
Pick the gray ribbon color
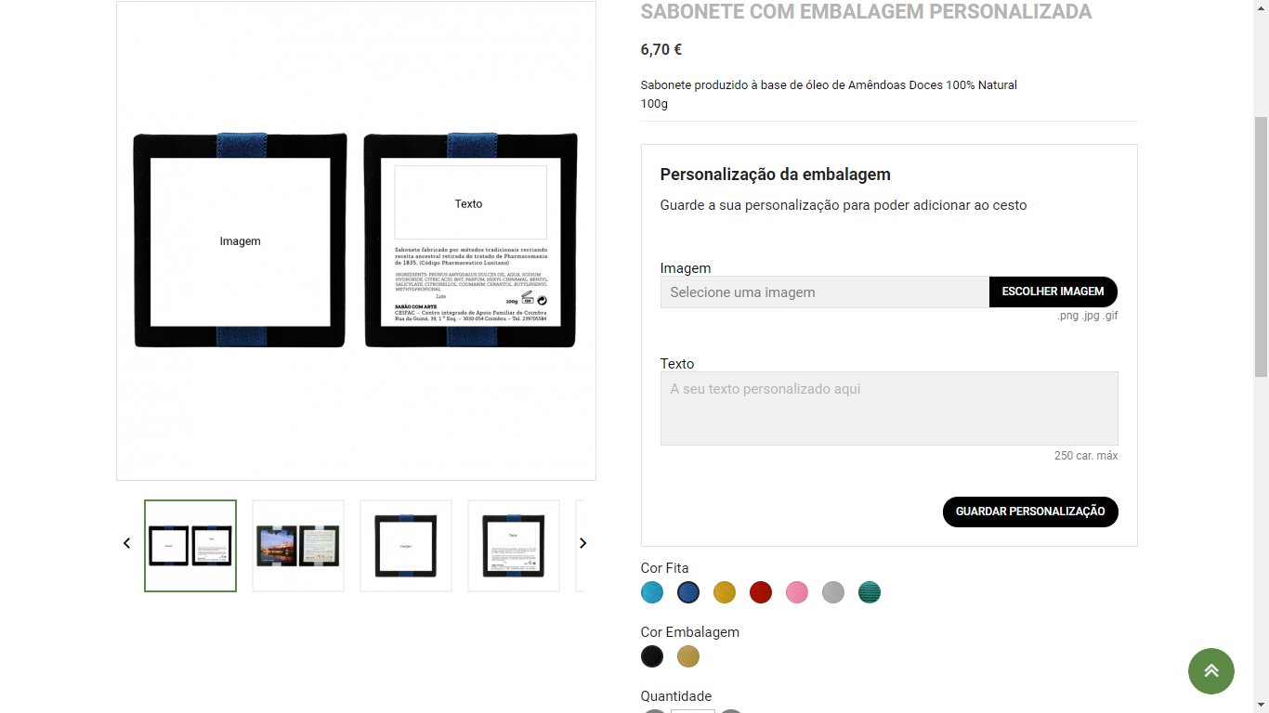point(833,592)
